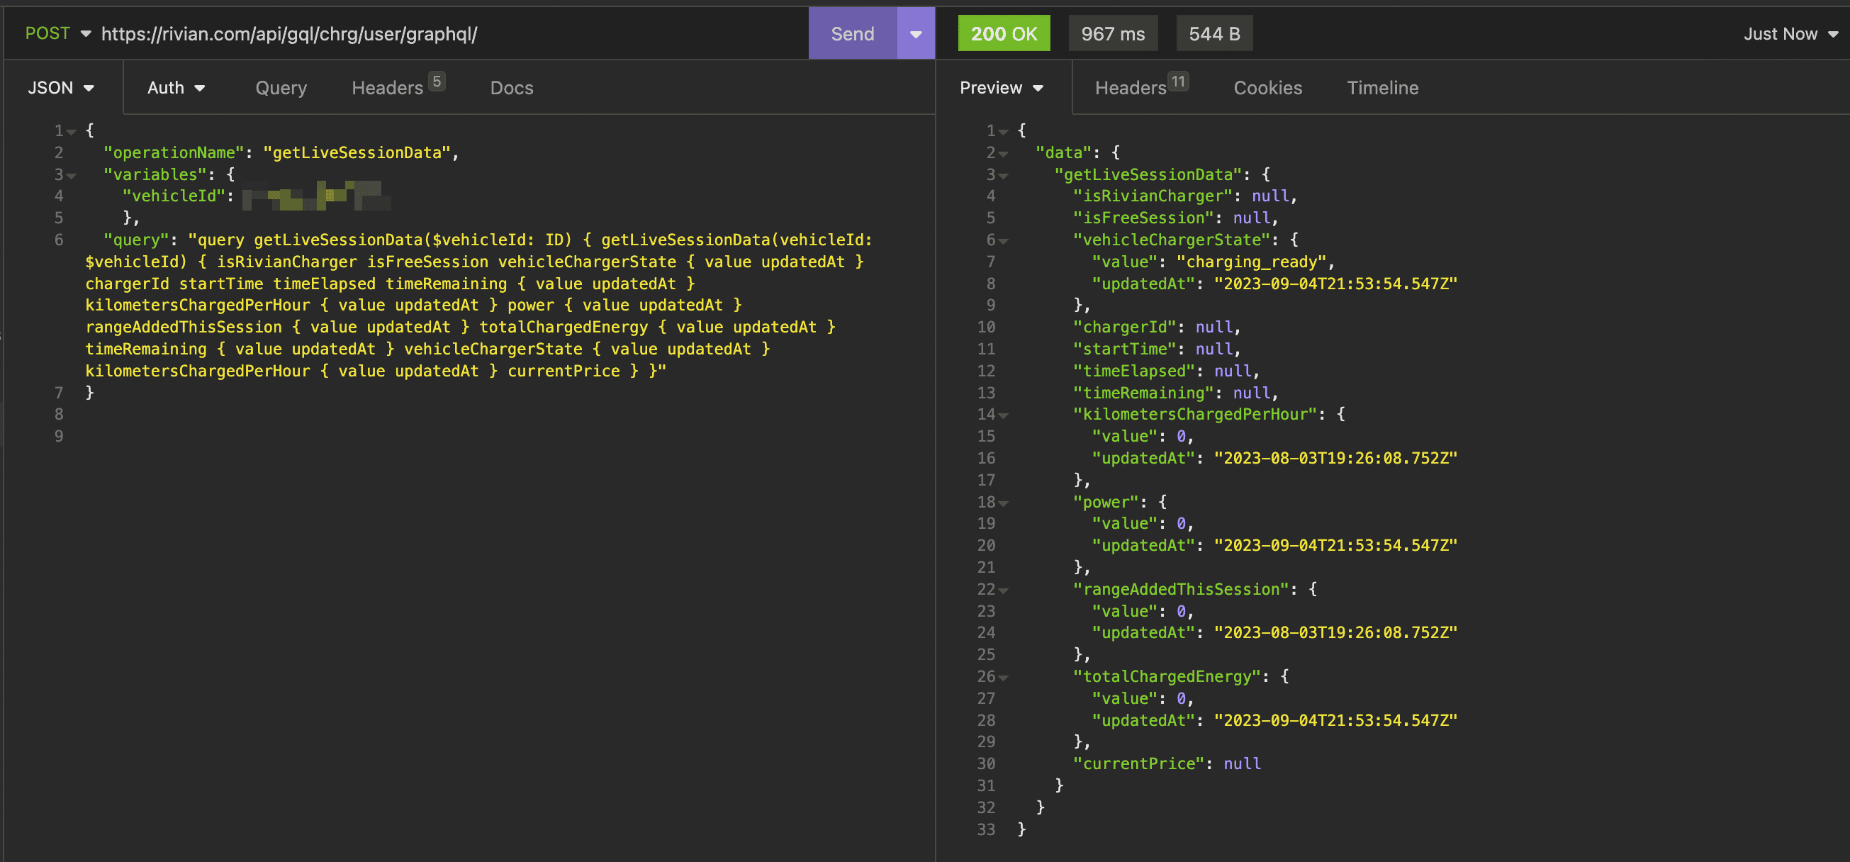Switch to response Headers tab with 11
Viewport: 1850px width, 862px height.
[x=1141, y=87]
